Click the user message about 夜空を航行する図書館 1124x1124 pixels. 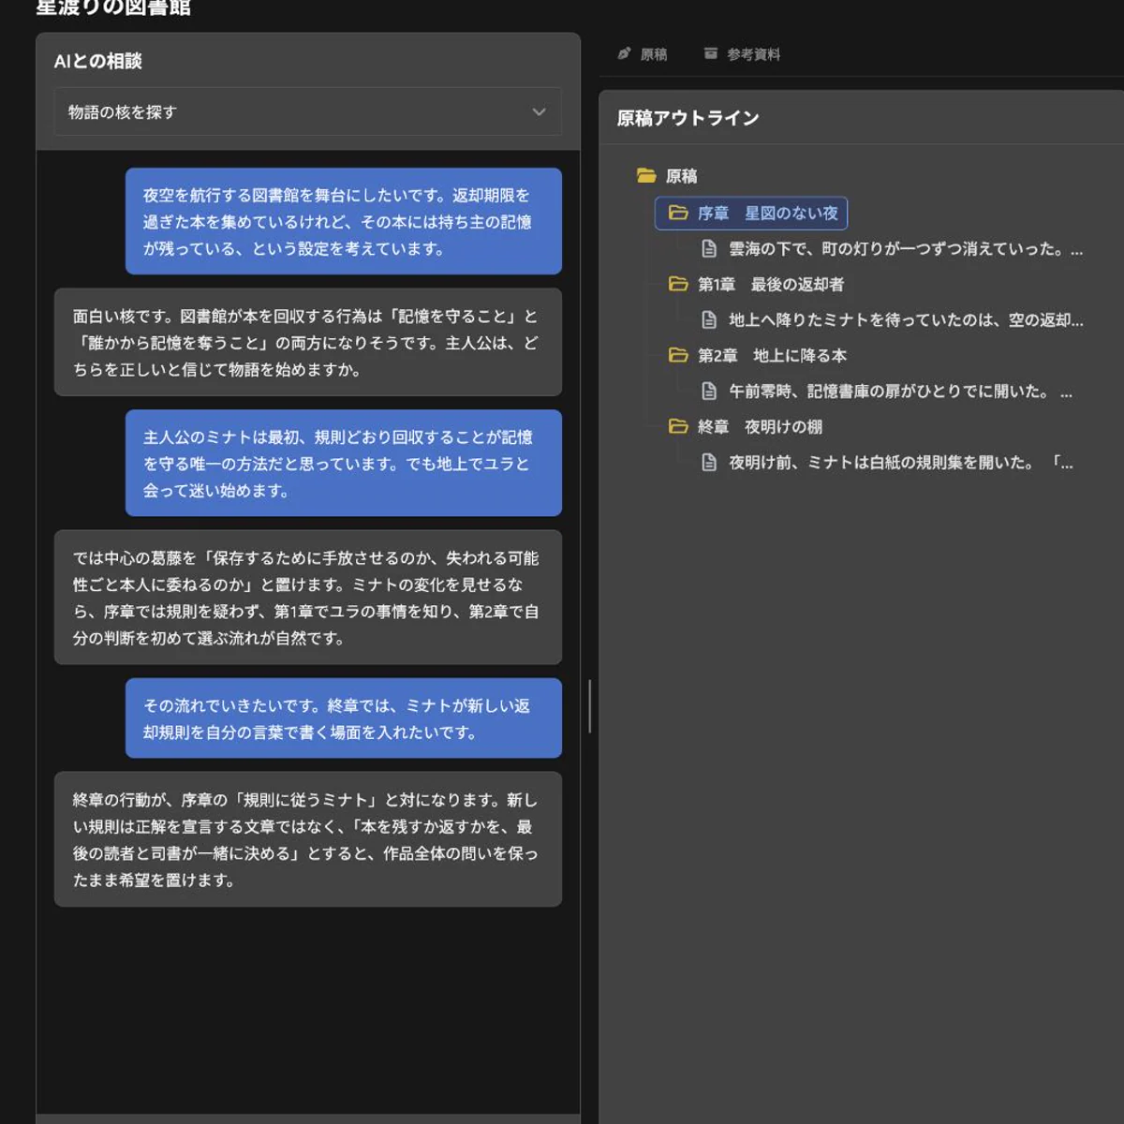click(x=344, y=221)
